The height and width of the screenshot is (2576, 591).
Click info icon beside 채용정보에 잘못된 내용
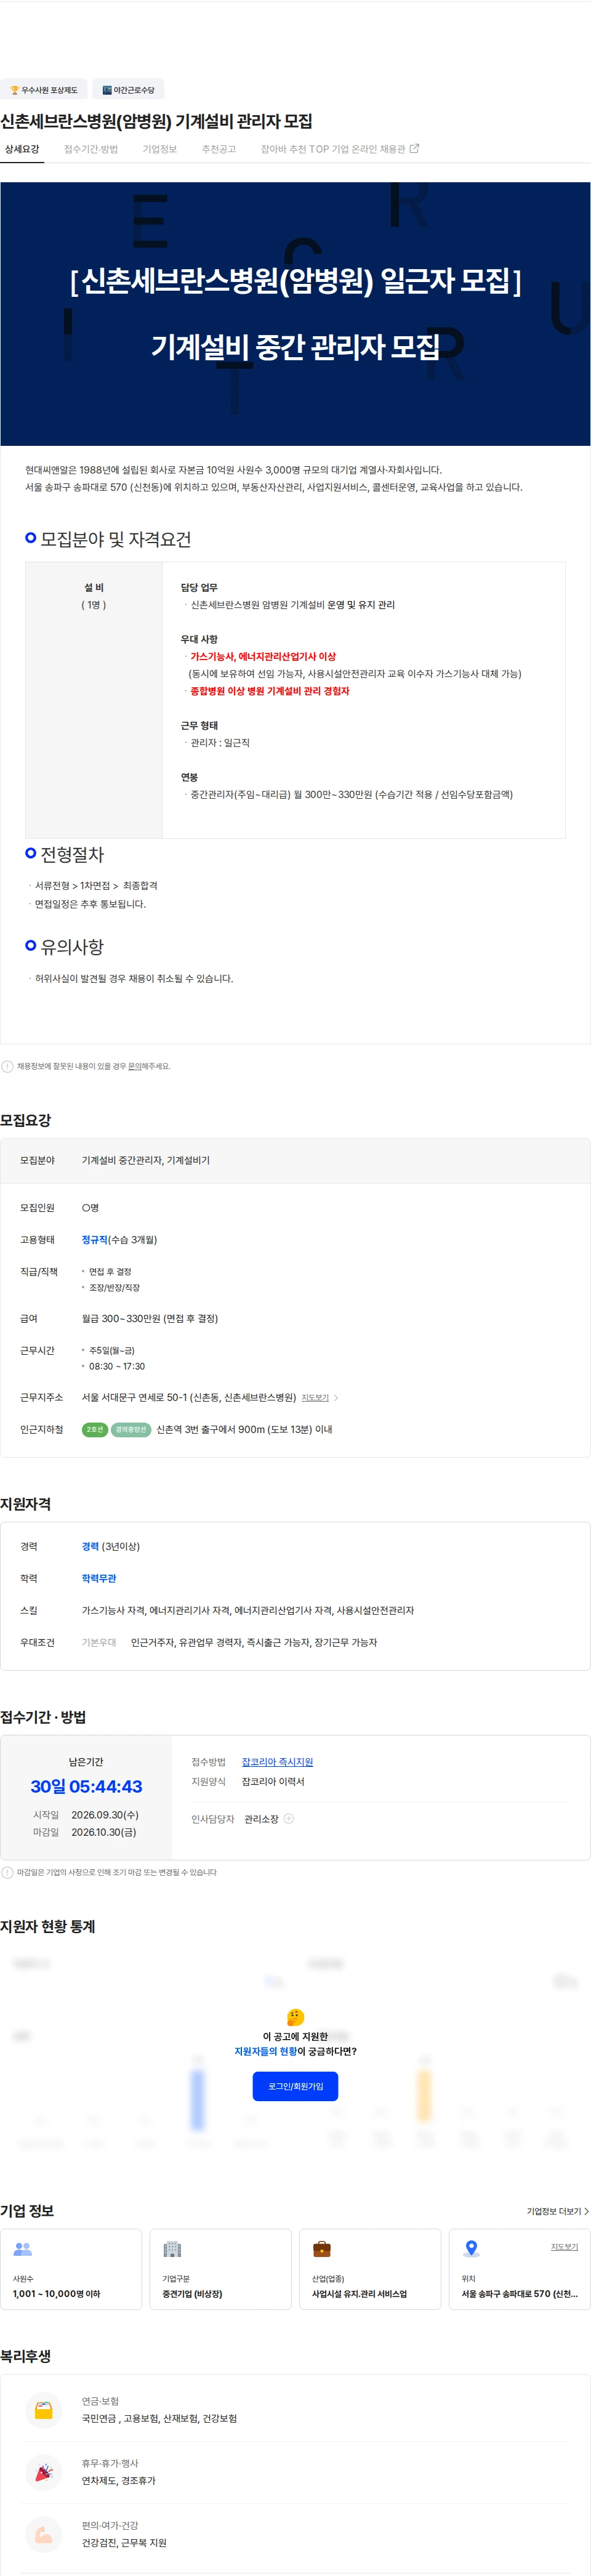click(8, 1066)
